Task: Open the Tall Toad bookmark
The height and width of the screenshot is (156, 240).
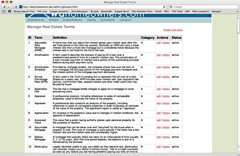Action: (x=177, y=12)
